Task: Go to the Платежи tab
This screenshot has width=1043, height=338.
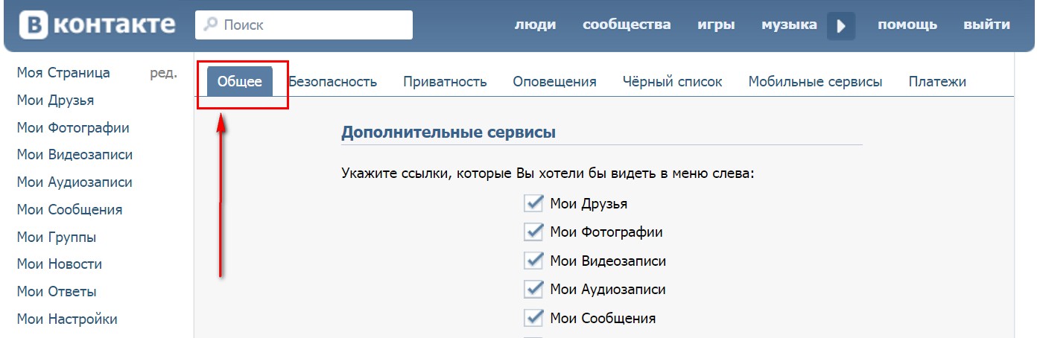Action: [x=937, y=82]
